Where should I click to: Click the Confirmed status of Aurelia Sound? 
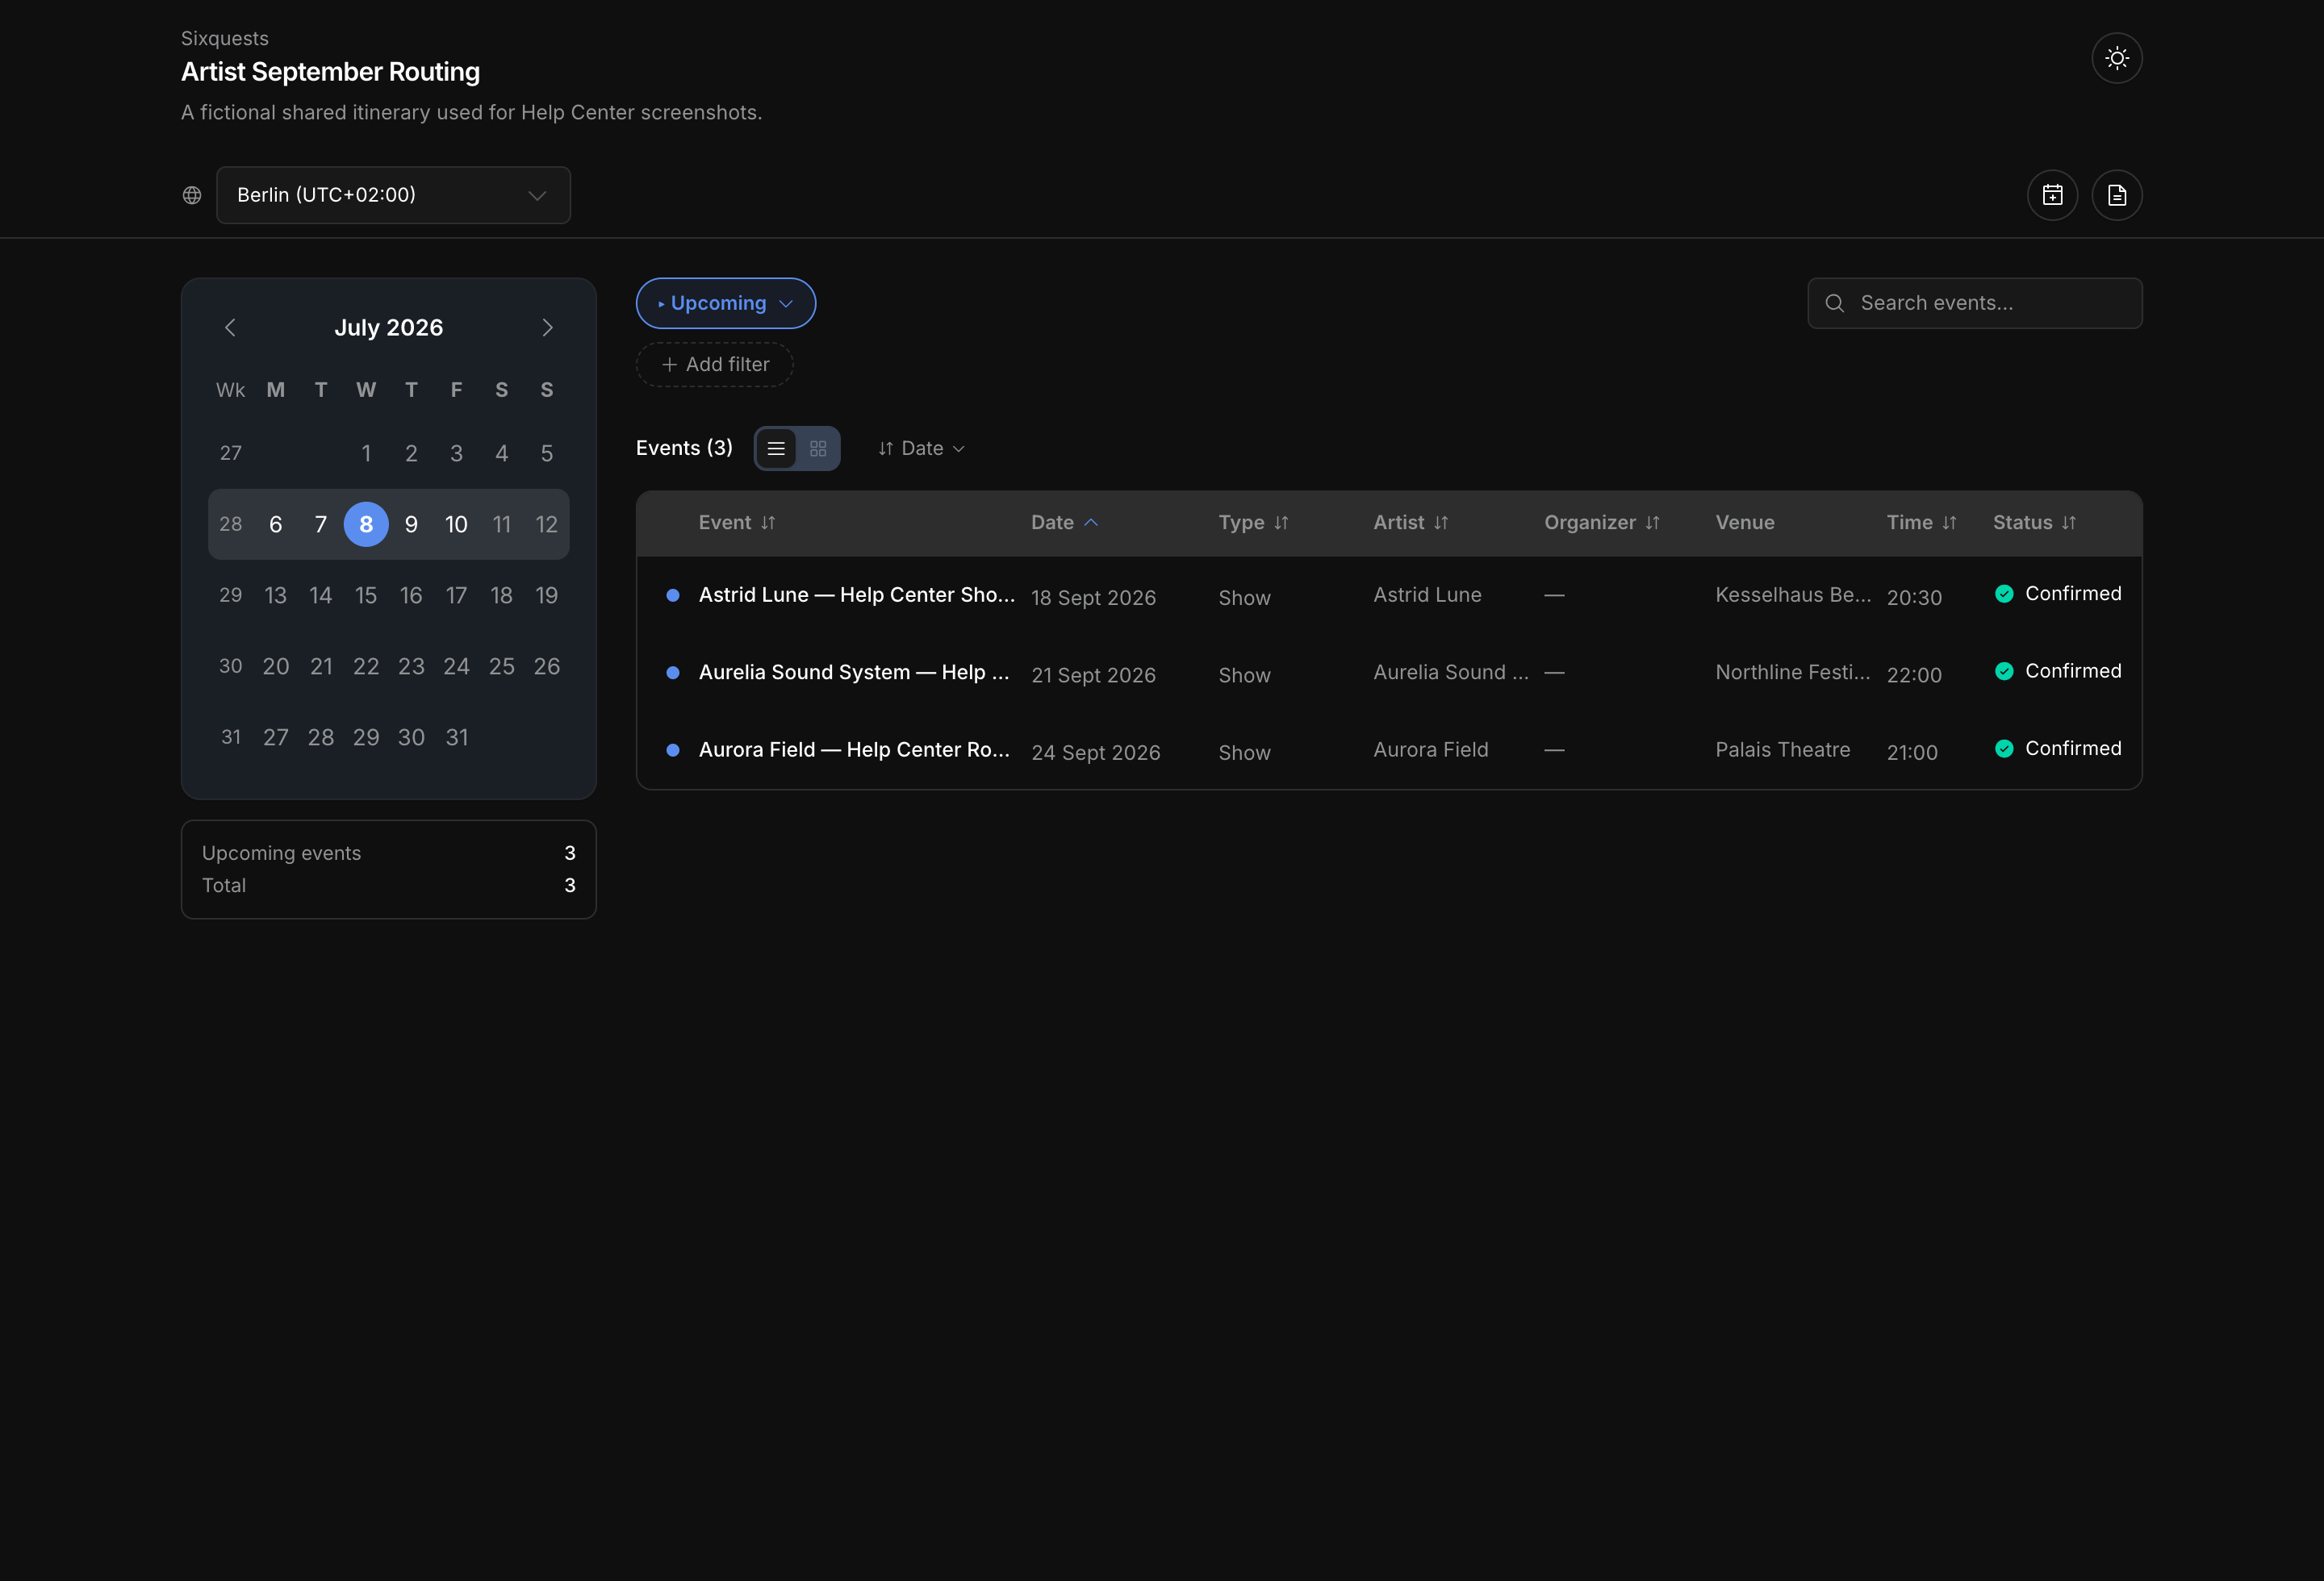[2057, 672]
